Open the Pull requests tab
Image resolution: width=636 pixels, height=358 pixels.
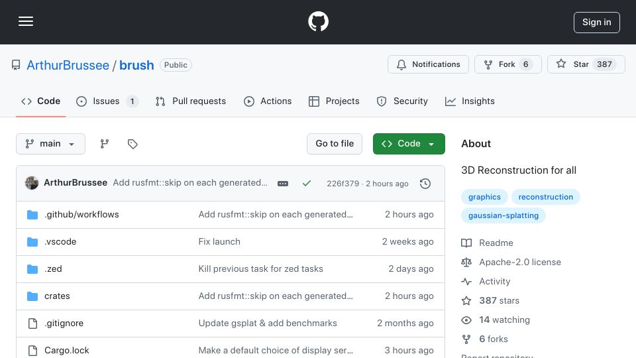191,101
